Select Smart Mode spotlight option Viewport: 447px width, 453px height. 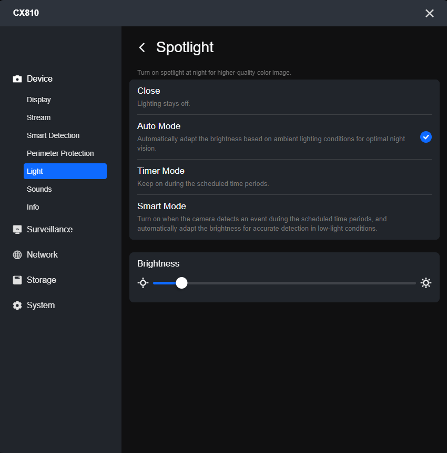pos(285,217)
